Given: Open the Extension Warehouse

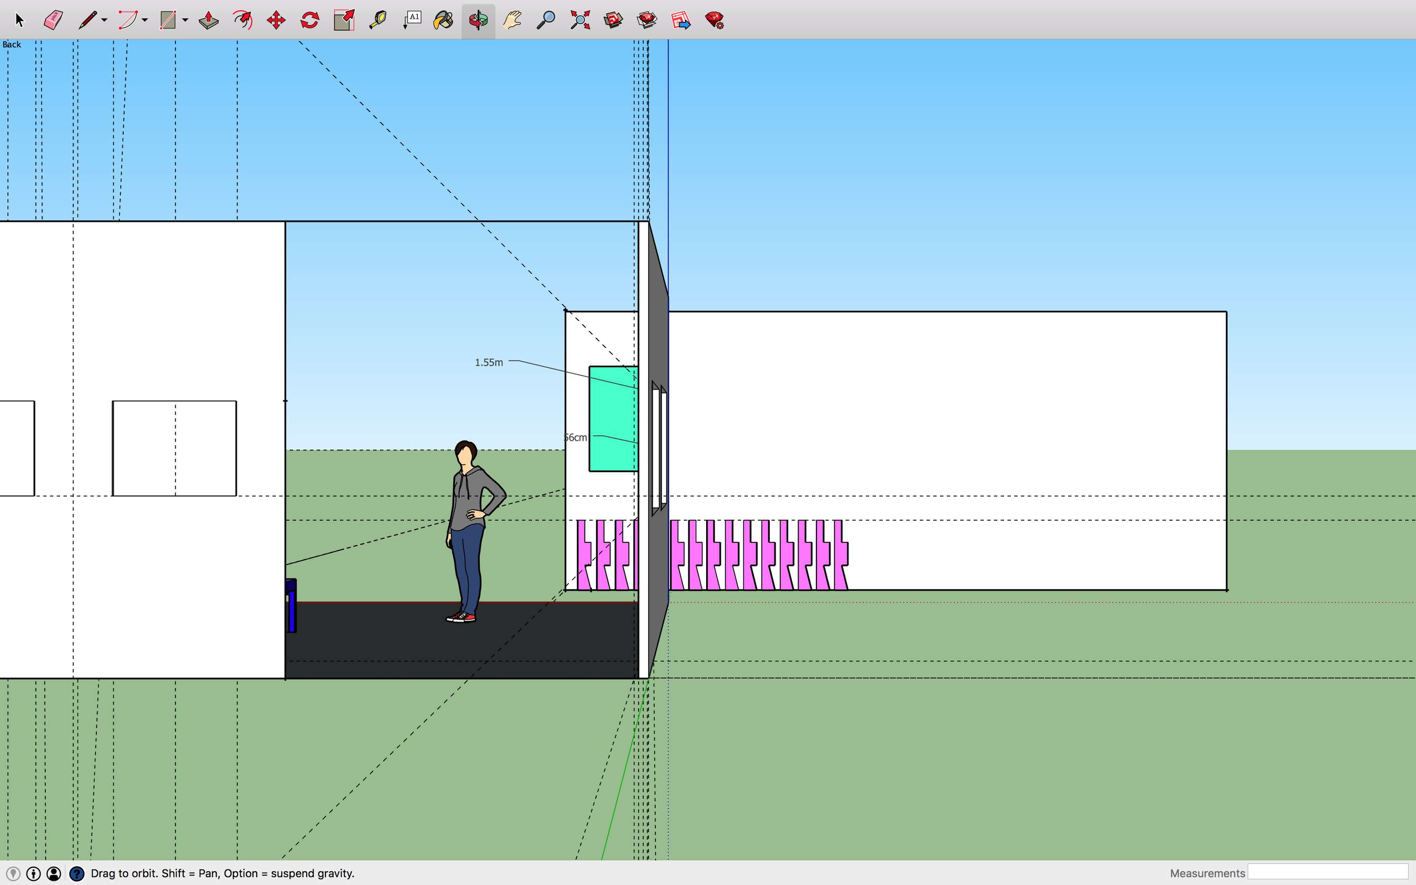Looking at the screenshot, I should [x=647, y=20].
